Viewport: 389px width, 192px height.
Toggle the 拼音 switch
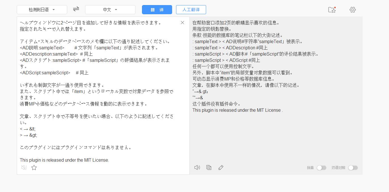[x=322, y=168]
